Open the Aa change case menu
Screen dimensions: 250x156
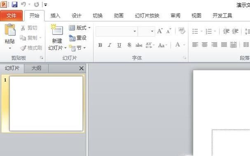[x=162, y=45]
